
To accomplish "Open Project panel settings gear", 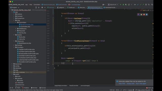I will (x=42, y=7).
